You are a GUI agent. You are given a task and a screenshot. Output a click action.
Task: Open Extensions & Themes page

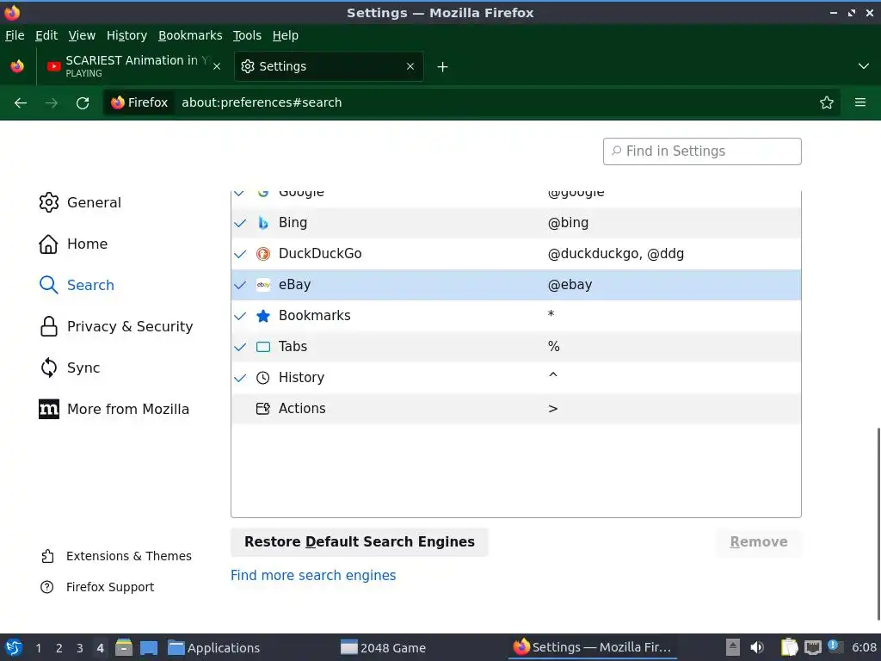[x=116, y=556]
